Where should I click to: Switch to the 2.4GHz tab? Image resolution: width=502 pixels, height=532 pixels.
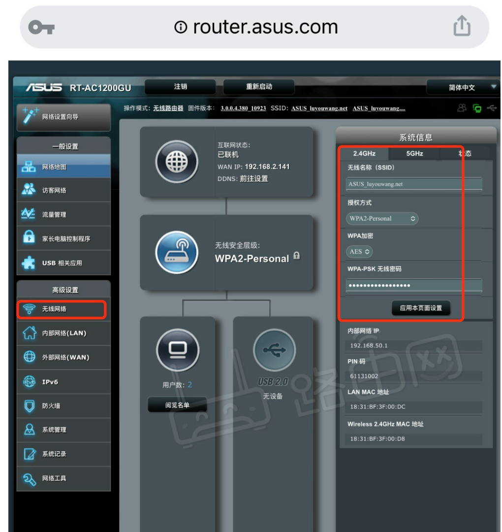point(364,153)
